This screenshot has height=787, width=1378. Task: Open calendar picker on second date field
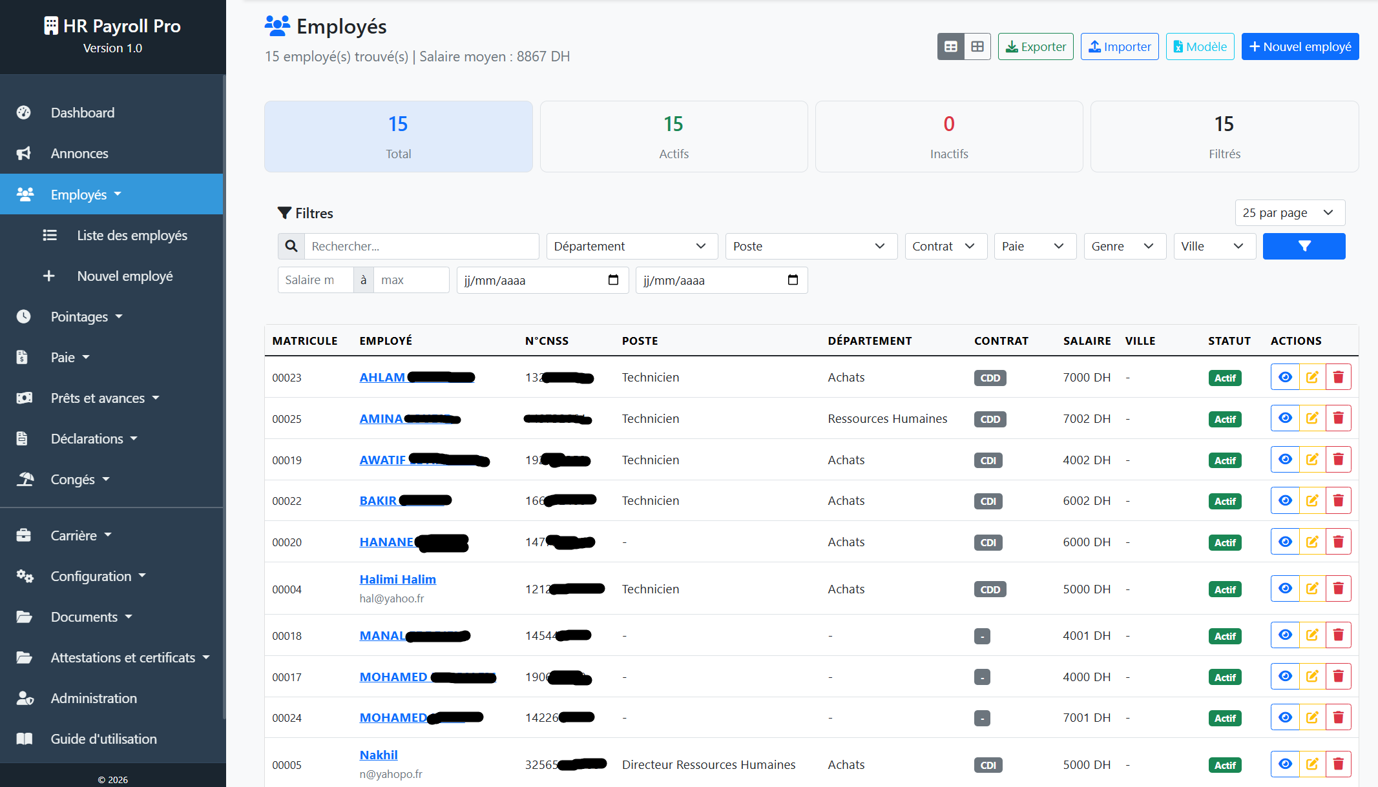tap(793, 280)
